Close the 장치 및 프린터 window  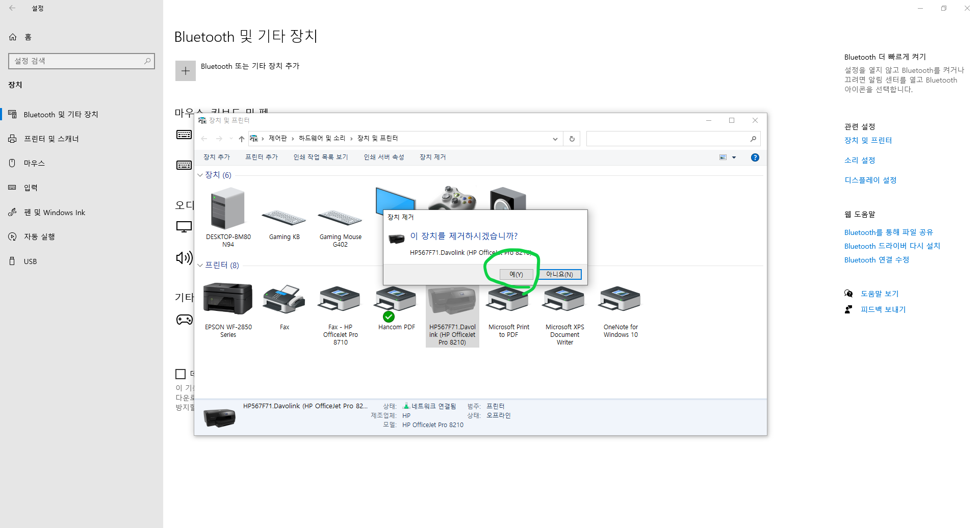point(755,120)
